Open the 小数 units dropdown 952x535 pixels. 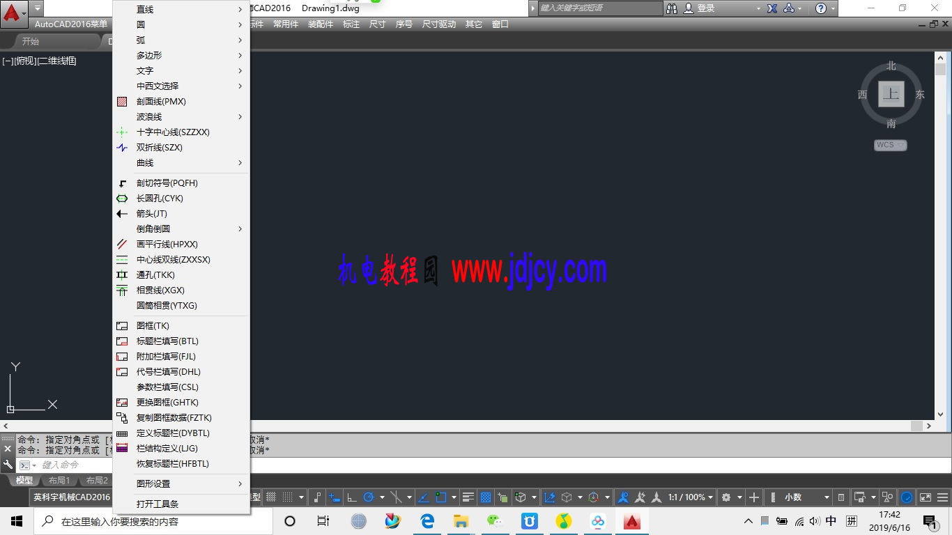click(x=806, y=497)
